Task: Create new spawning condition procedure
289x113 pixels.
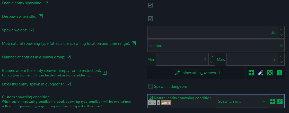Action: pos(272,101)
